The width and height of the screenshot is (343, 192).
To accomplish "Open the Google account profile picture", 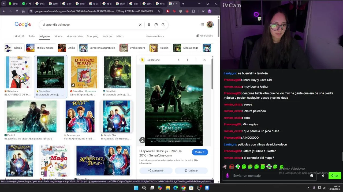I will (x=210, y=25).
